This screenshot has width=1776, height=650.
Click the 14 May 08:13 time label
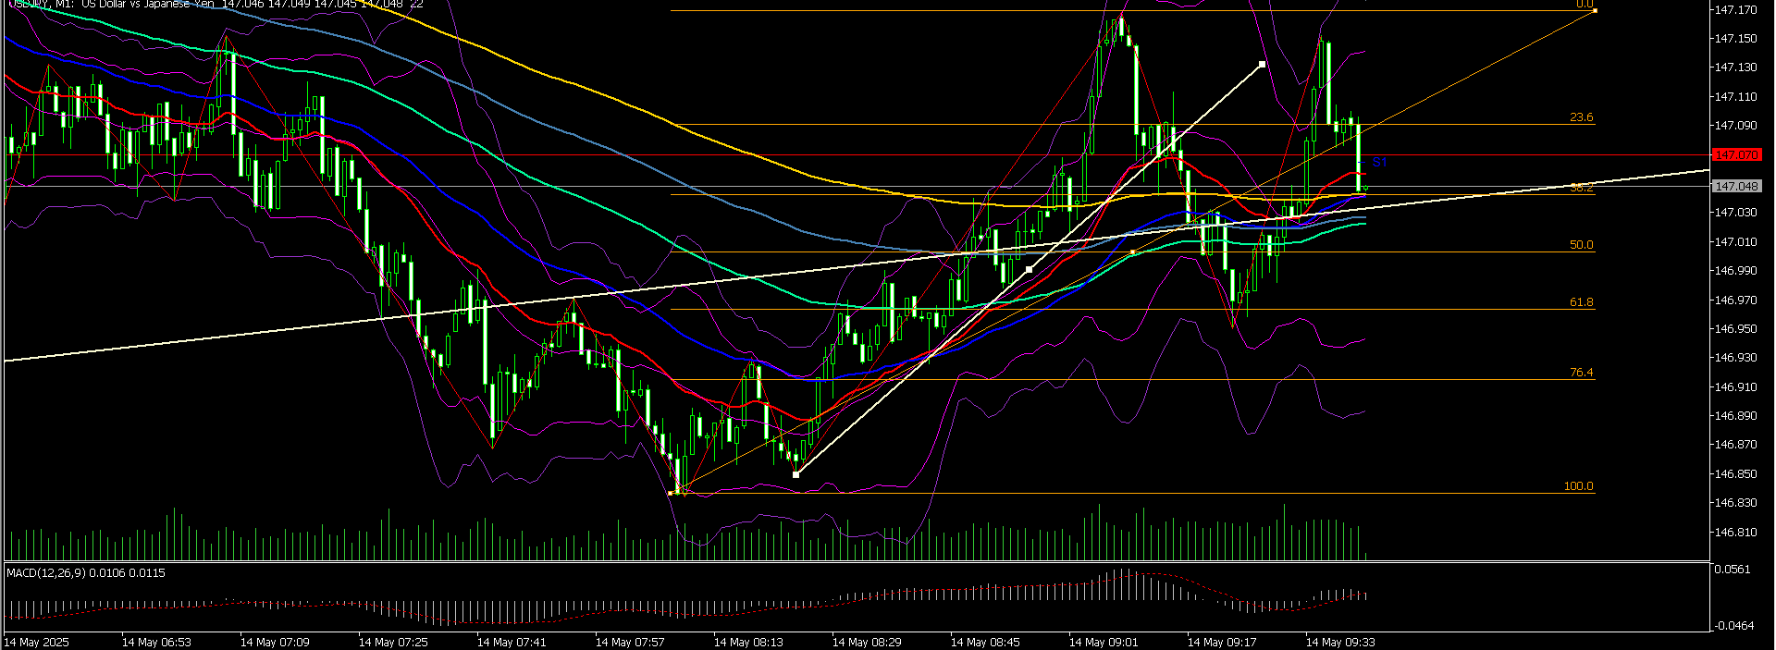(x=747, y=642)
